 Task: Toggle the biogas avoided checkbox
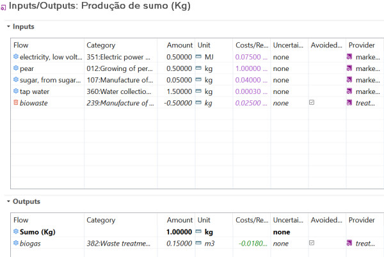point(312,243)
